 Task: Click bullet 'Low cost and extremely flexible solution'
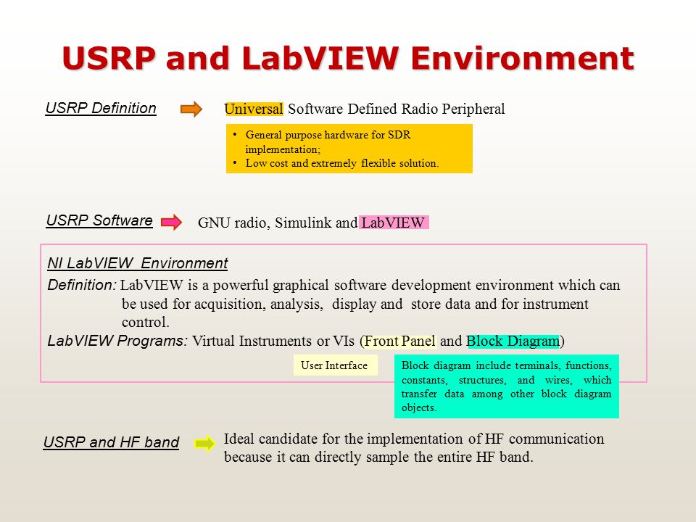click(341, 163)
